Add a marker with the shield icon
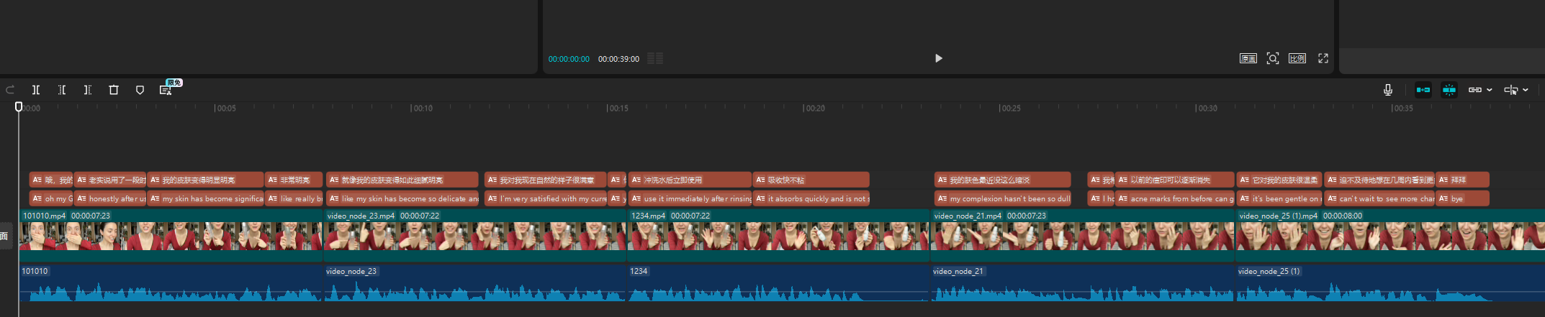This screenshot has width=1545, height=317. tap(140, 90)
